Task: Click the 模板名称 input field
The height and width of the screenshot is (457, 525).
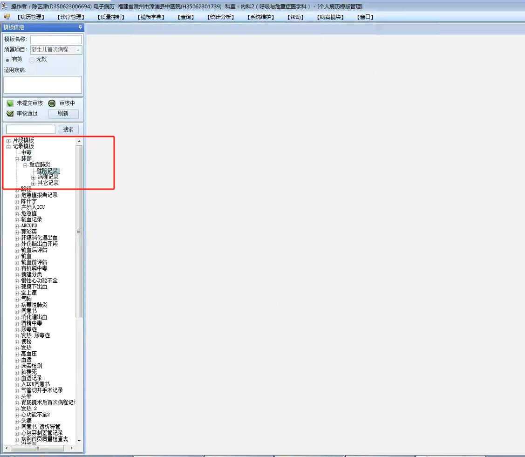Action: (56, 39)
